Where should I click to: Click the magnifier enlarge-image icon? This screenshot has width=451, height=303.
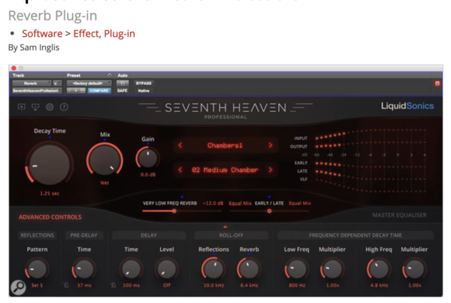pyautogui.click(x=18, y=287)
